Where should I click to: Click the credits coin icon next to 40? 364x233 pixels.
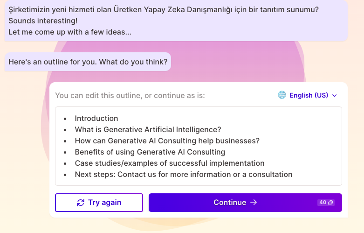(330, 203)
